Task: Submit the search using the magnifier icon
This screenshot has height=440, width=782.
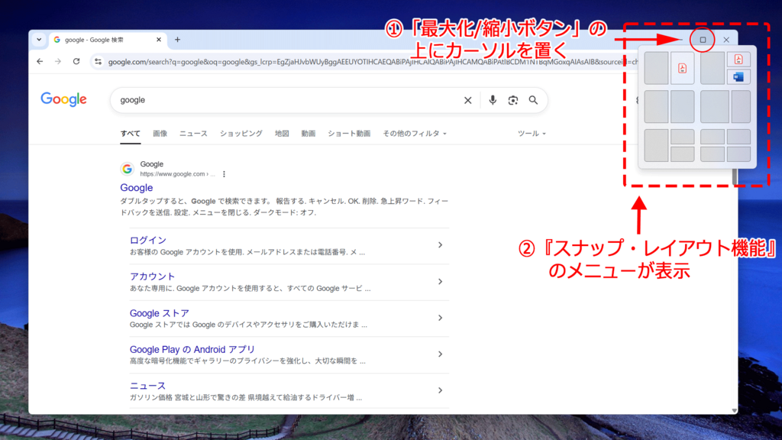Action: point(533,100)
